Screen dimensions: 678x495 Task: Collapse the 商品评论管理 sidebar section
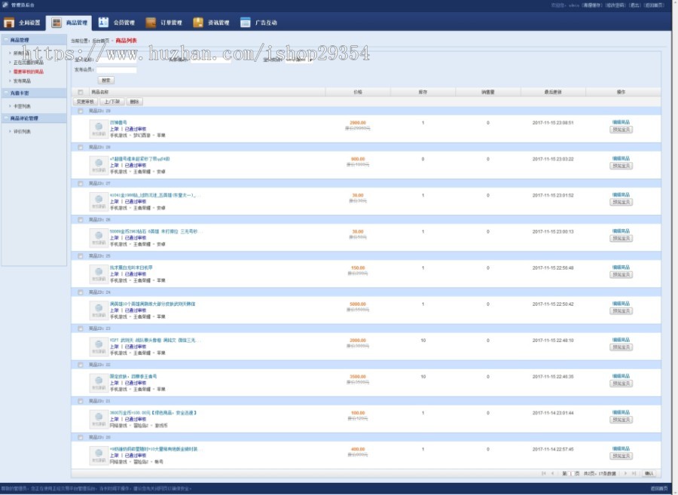pyautogui.click(x=6, y=118)
